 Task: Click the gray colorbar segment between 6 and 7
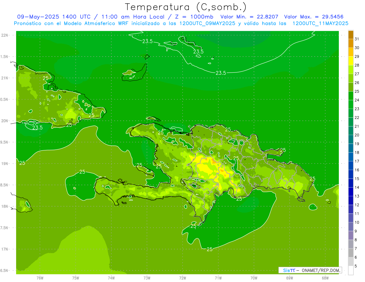351,253
